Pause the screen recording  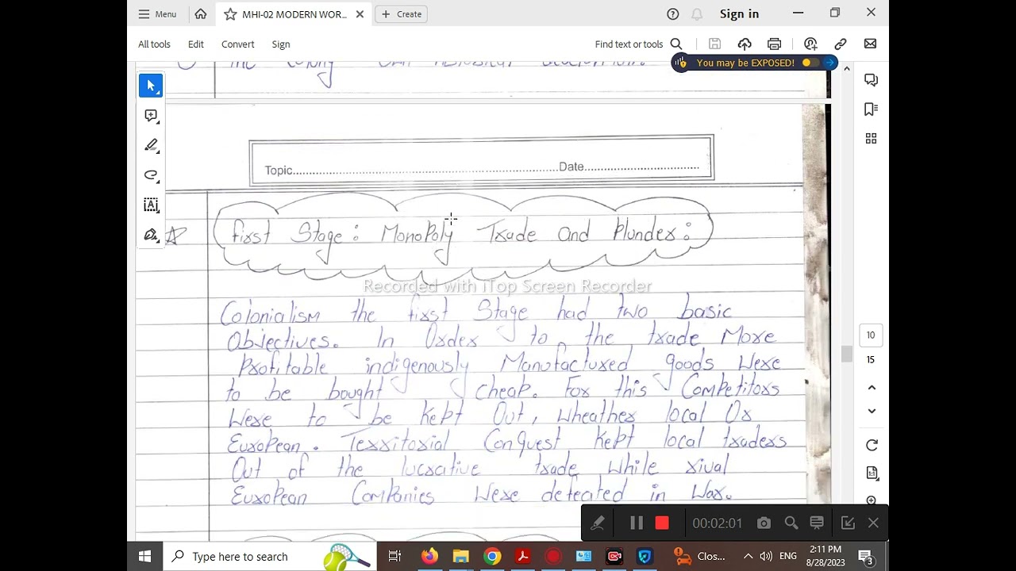(637, 523)
